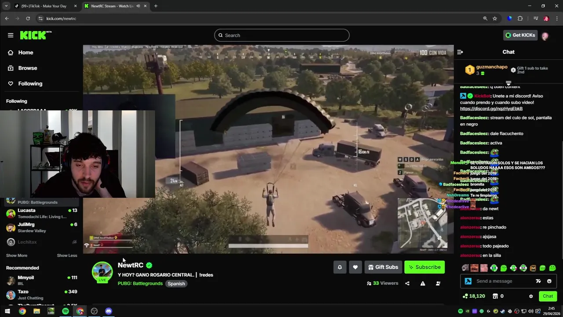
Task: Open Chrome's three-dot menu
Action: (557, 18)
